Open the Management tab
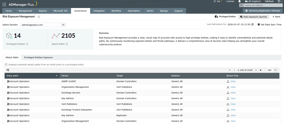Screen dimensions: 284x124 (x=25, y=11)
